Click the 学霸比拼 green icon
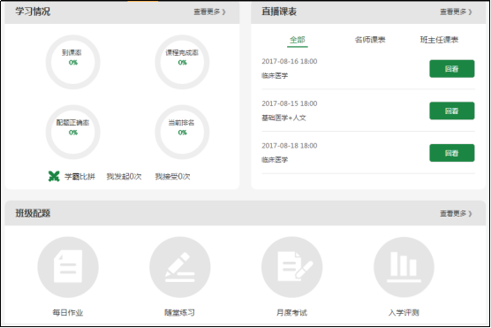 click(54, 176)
